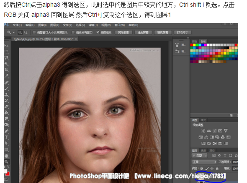
Task: Collapse the right panel dock arrows
Action: tap(188, 38)
